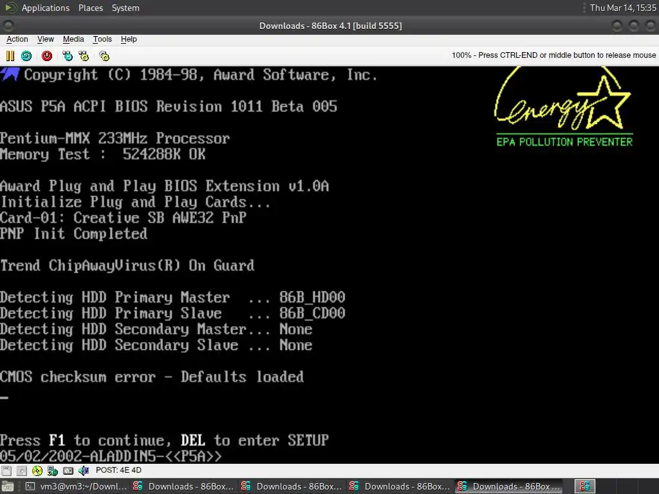This screenshot has width=659, height=494.
Task: Open sound settings via the speaker icon
Action: pos(84,470)
